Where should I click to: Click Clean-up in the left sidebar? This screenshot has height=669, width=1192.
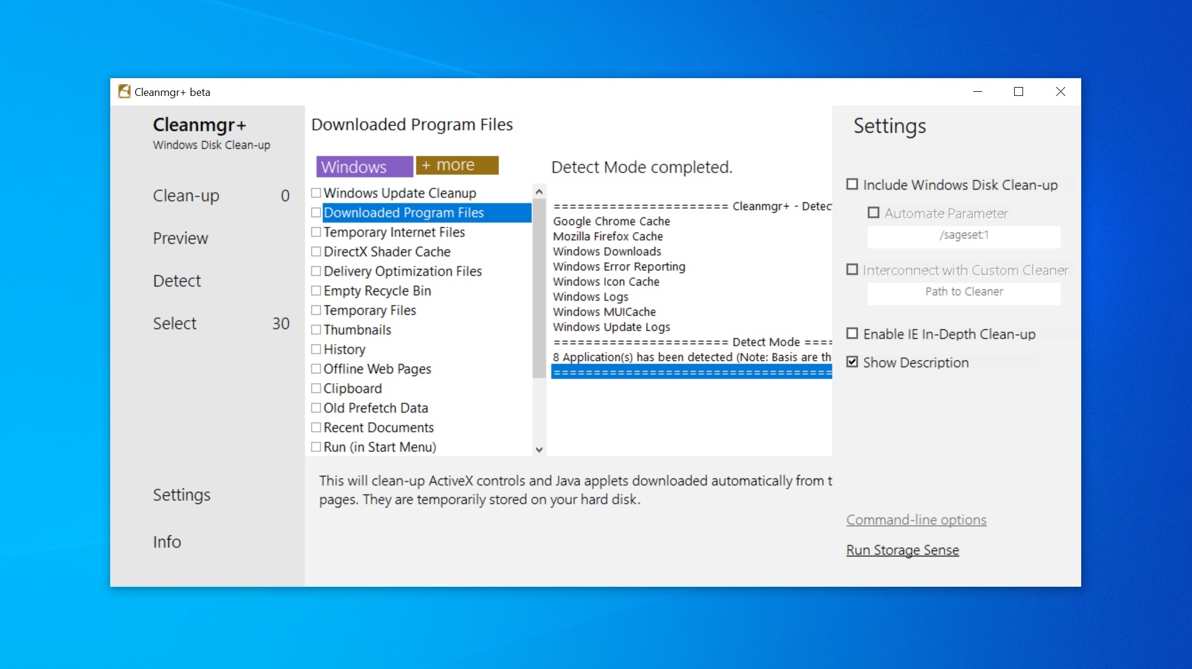pyautogui.click(x=186, y=195)
